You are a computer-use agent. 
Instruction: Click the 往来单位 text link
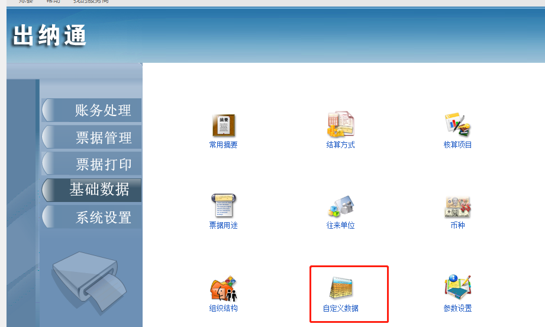tap(341, 226)
